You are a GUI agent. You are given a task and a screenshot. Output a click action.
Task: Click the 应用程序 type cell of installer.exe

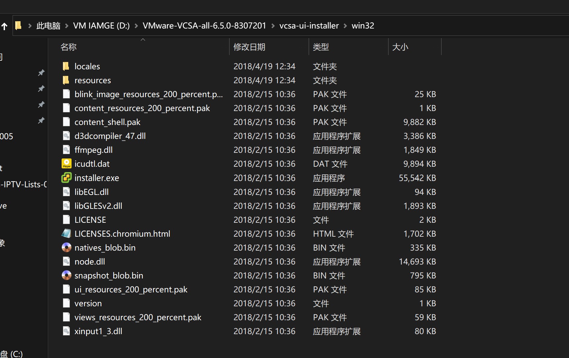(x=329, y=178)
